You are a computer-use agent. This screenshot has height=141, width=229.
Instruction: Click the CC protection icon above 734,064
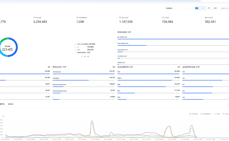coord(163,17)
